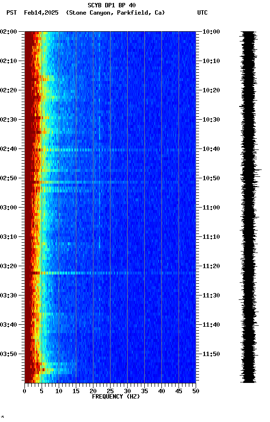Click the PST time label 03:20
270x422 pixels.
click(8, 267)
